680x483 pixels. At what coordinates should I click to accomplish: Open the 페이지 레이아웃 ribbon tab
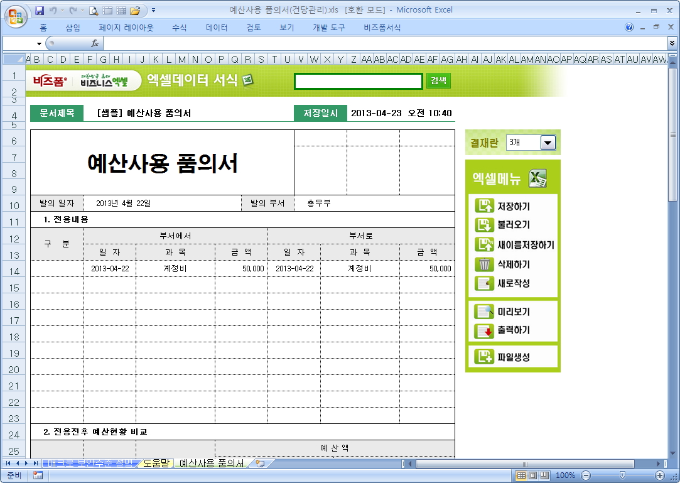pos(126,28)
